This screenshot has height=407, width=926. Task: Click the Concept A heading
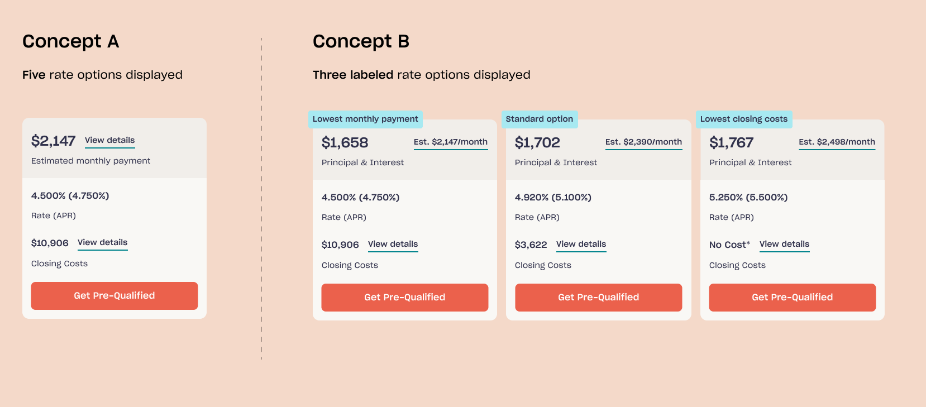click(x=70, y=41)
